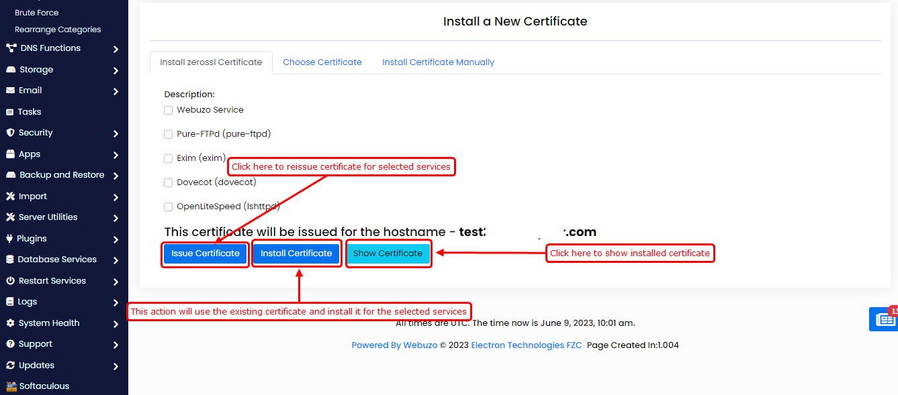The height and width of the screenshot is (395, 898).
Task: Tick the Pure-FTPd checkbox
Action: pos(169,134)
